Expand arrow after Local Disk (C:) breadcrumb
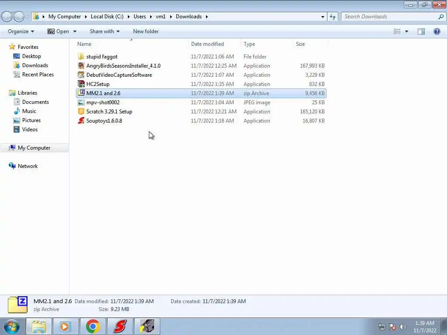Viewport: 447px width, 335px height. 129,17
